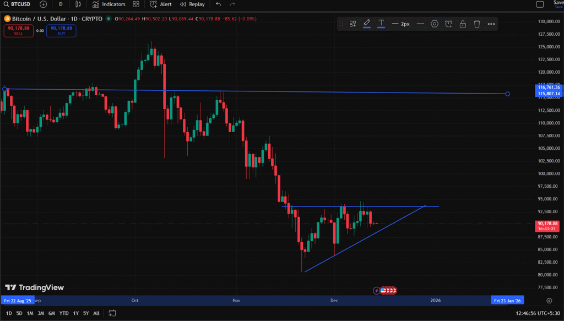Image resolution: width=564 pixels, height=321 pixels.
Task: Open the Indicators menu
Action: [x=109, y=4]
